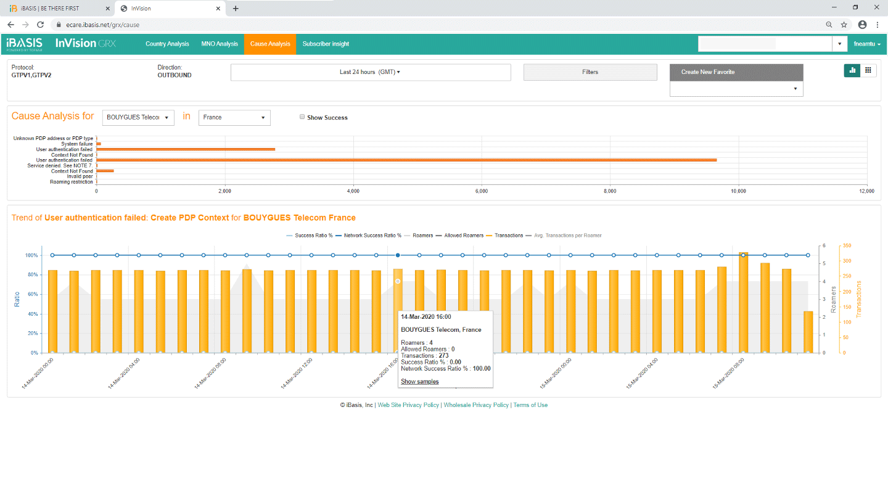Expand the Last 24 hours time range
This screenshot has width=888, height=481.
[370, 72]
